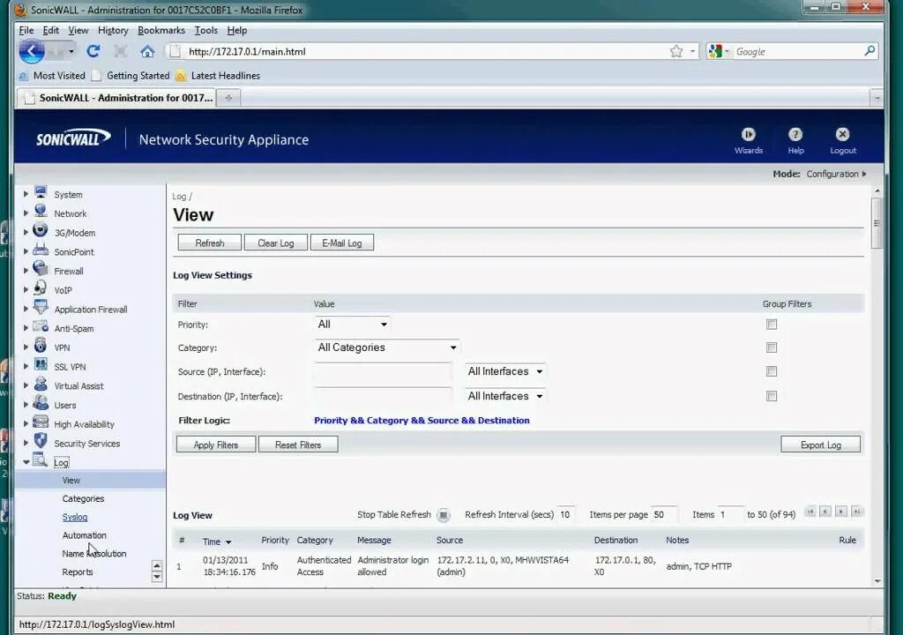
Task: Click the main content vertical scrollbar thumb
Action: point(877,224)
